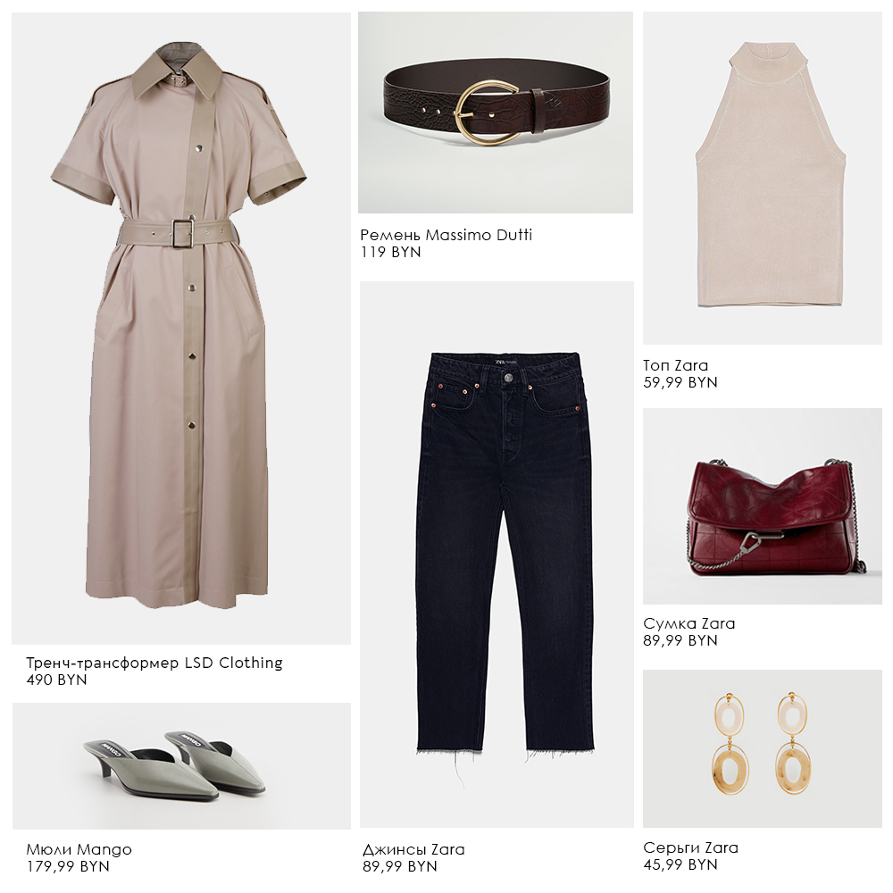Screen dimensions: 893x893
Task: Click the gold buckle on the belt
Action: pos(486,113)
